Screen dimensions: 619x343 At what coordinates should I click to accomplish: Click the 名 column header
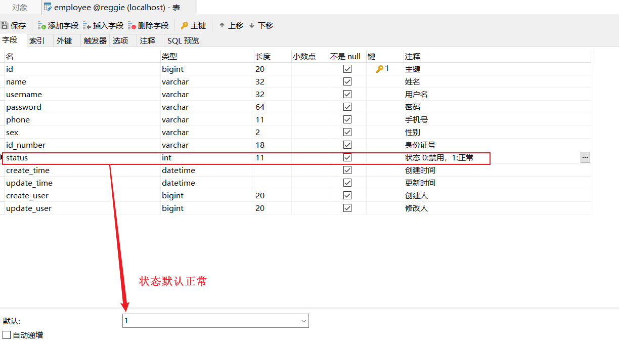click(82, 56)
